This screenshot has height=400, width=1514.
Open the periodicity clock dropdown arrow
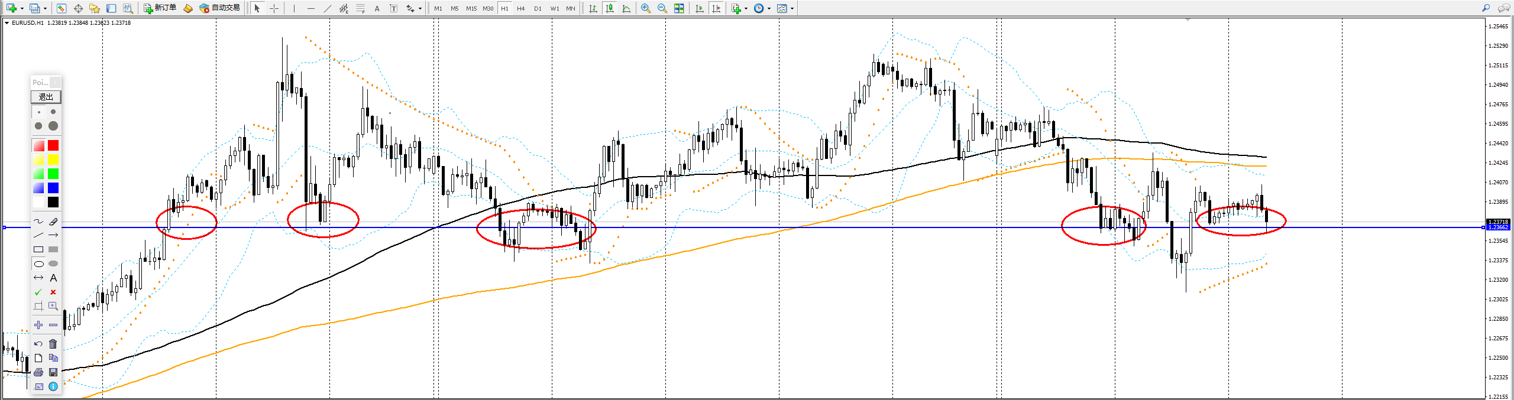click(769, 8)
